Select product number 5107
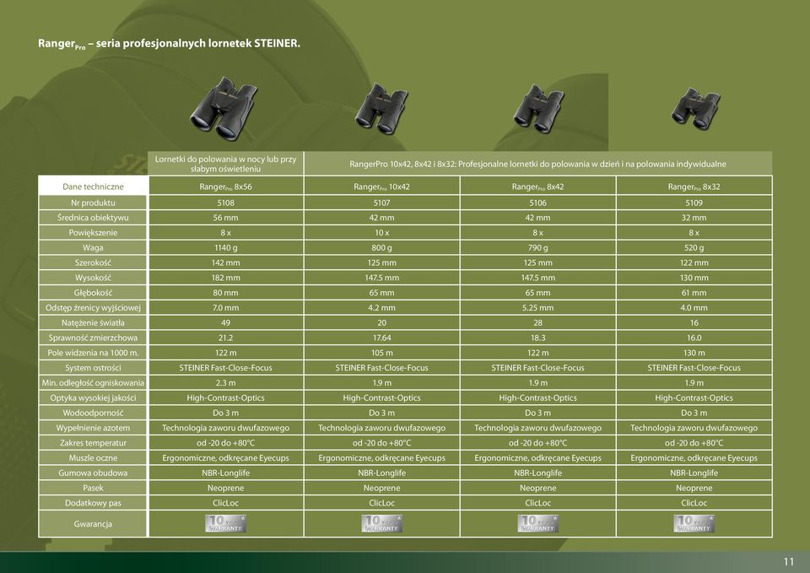 tap(381, 203)
